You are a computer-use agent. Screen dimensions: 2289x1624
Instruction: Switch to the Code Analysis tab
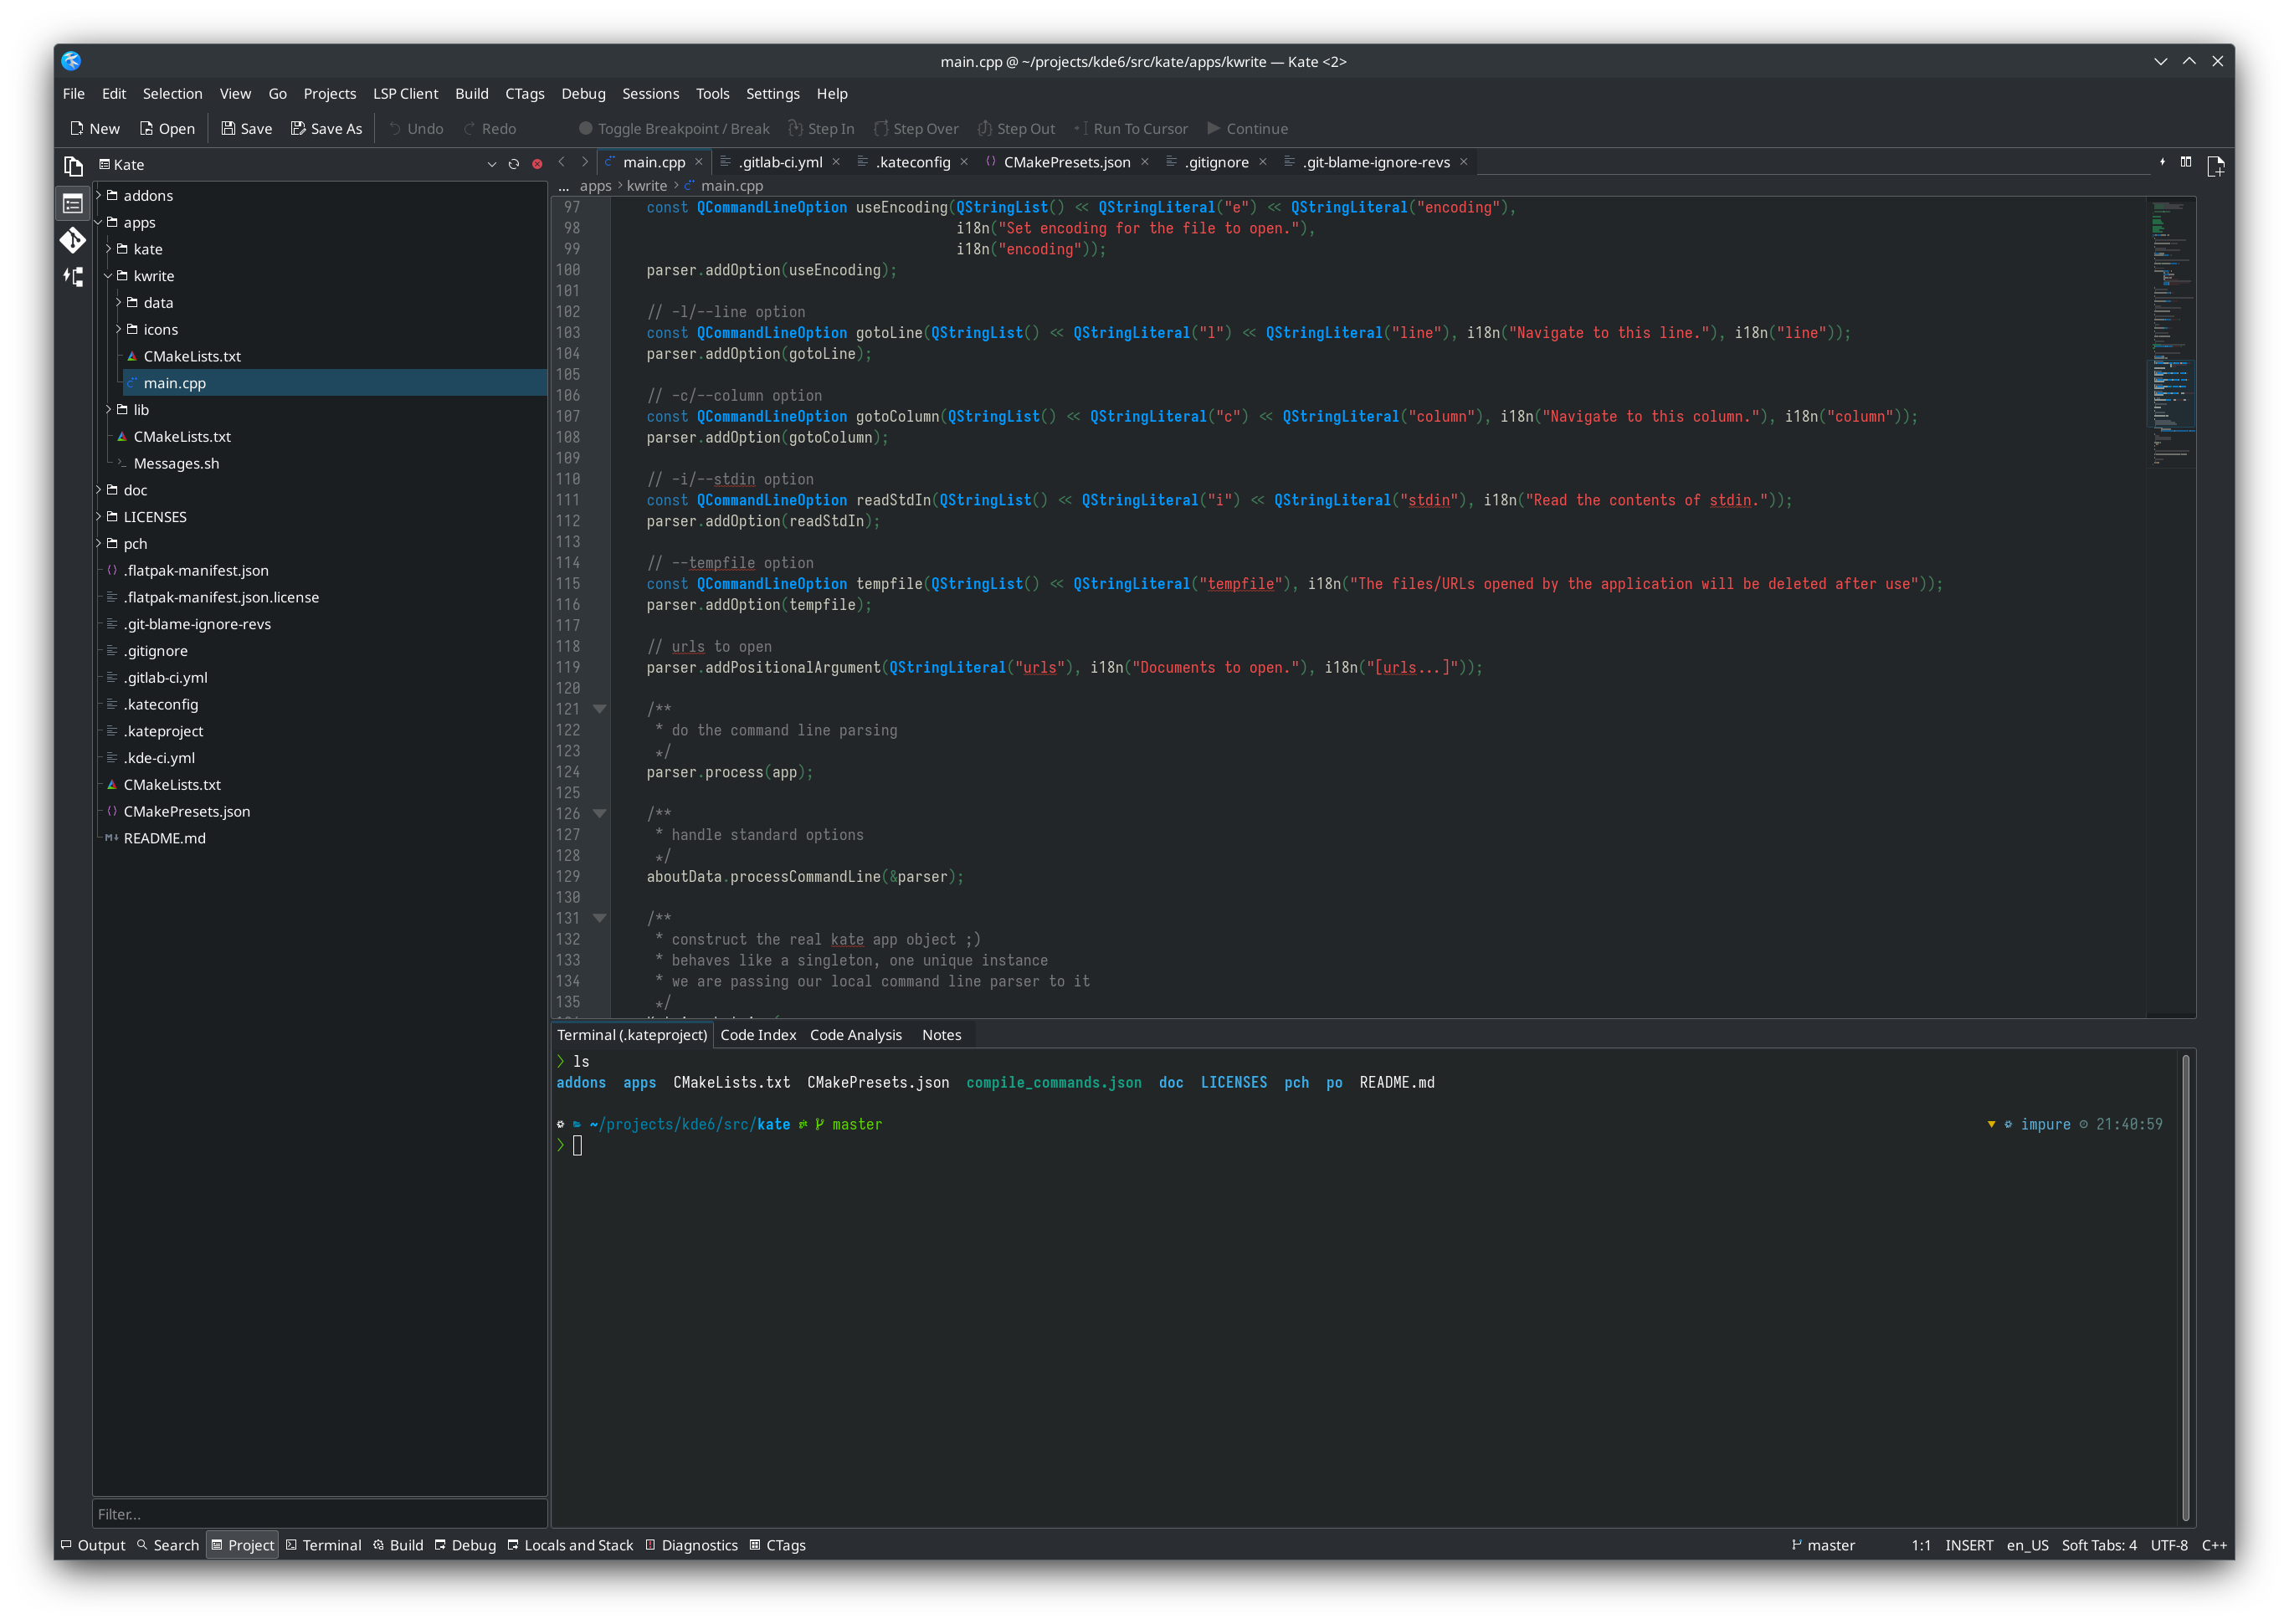pos(855,1035)
